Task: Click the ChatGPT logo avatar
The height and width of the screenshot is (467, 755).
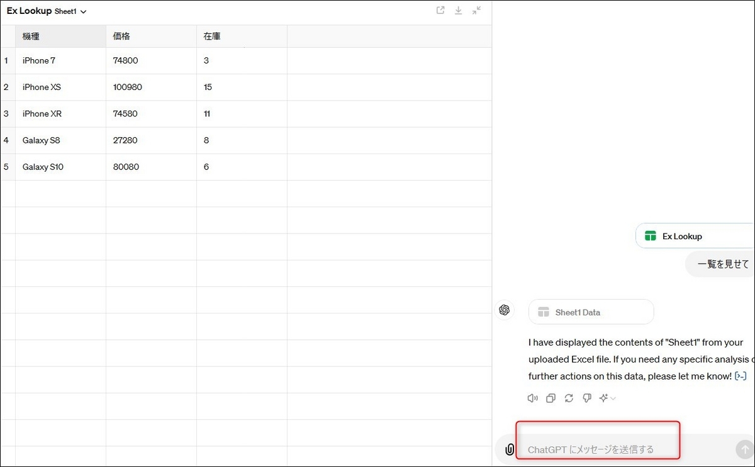Action: click(504, 310)
